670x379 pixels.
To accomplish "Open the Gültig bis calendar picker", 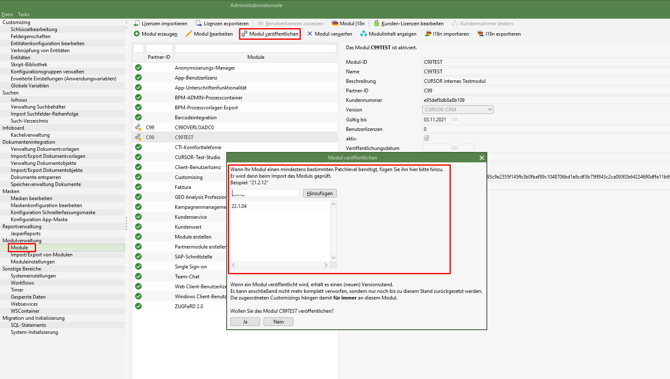I will pyautogui.click(x=455, y=119).
